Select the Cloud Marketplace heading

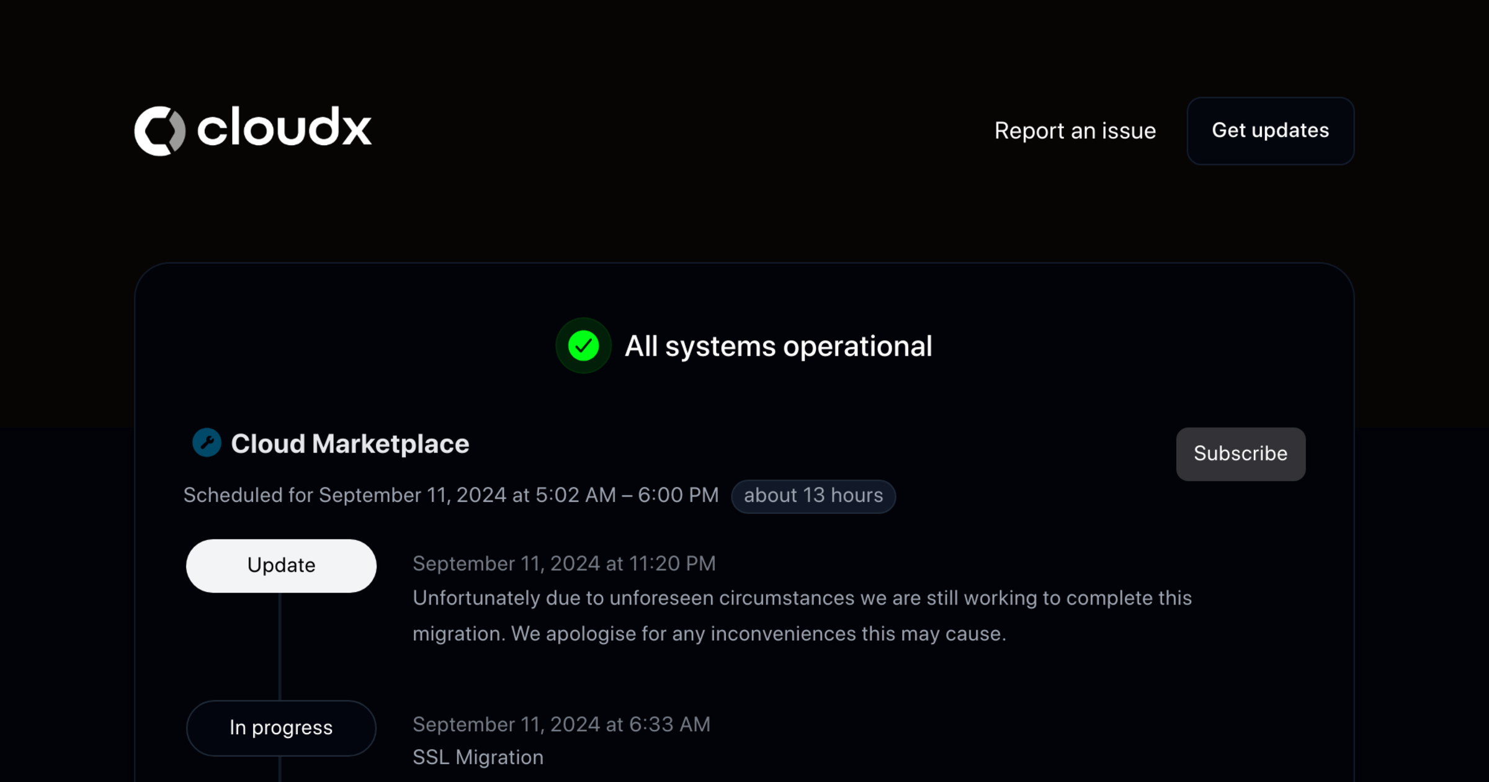pos(351,443)
